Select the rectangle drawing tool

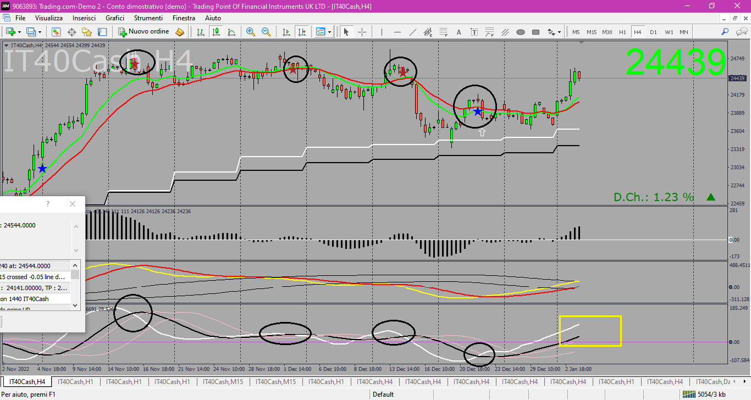(535, 32)
